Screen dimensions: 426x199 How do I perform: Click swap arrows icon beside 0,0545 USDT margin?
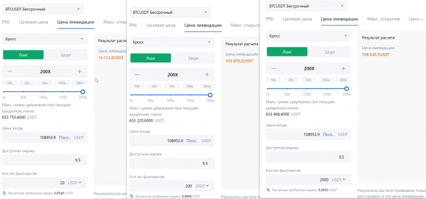pyautogui.click(x=4, y=193)
